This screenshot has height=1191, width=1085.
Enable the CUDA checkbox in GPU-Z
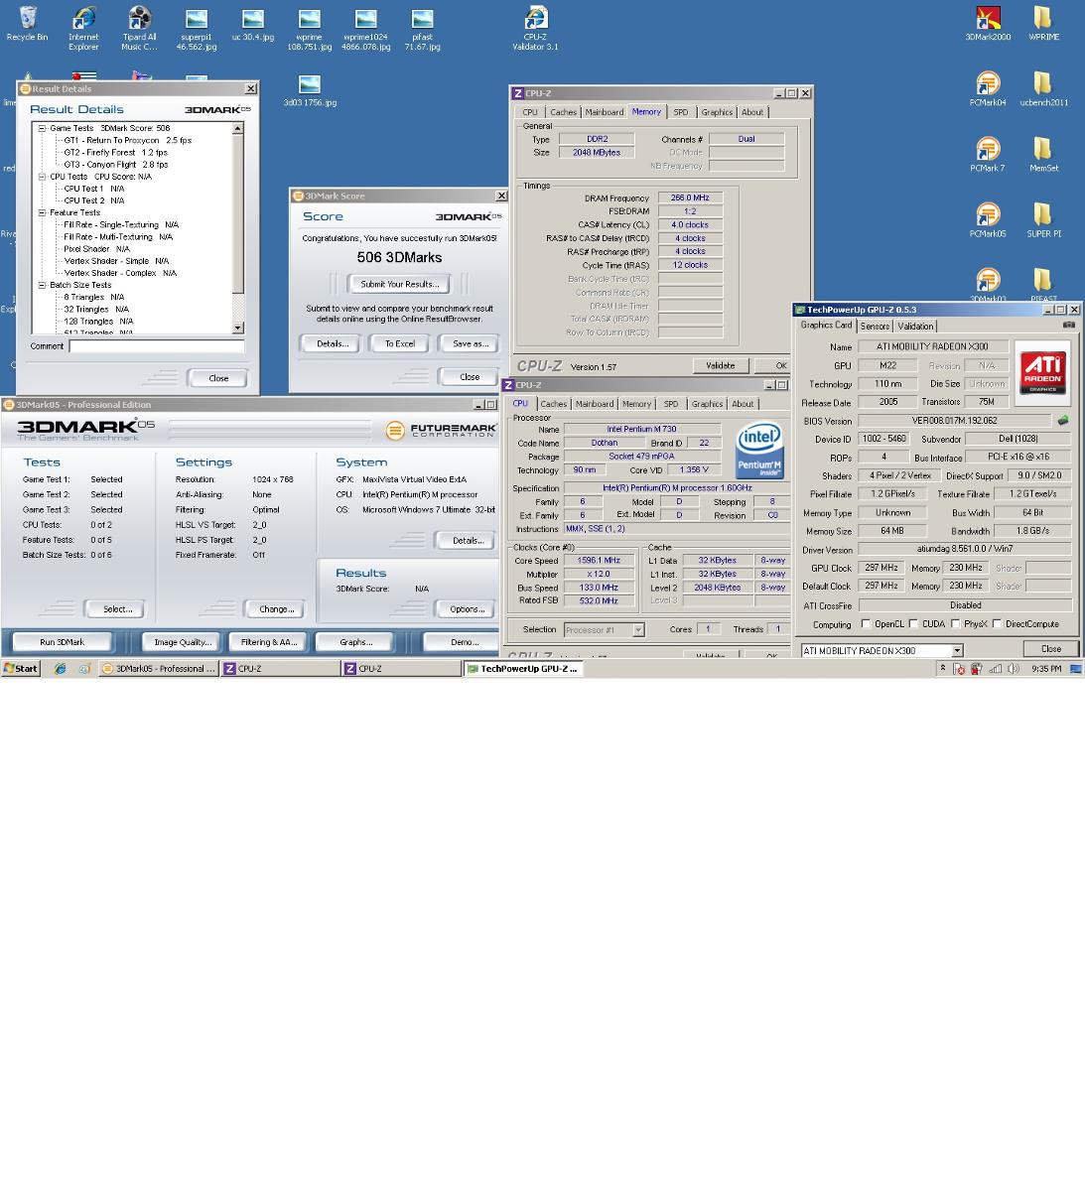913,624
